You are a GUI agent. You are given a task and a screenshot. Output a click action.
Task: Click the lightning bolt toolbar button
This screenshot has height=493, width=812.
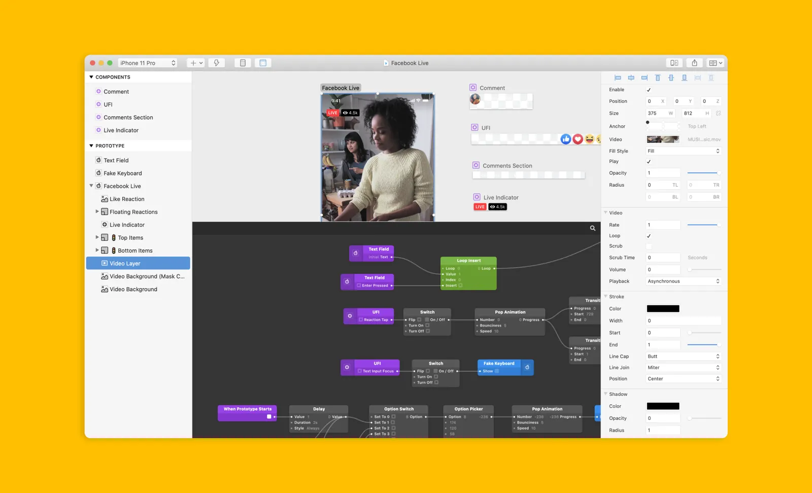217,63
